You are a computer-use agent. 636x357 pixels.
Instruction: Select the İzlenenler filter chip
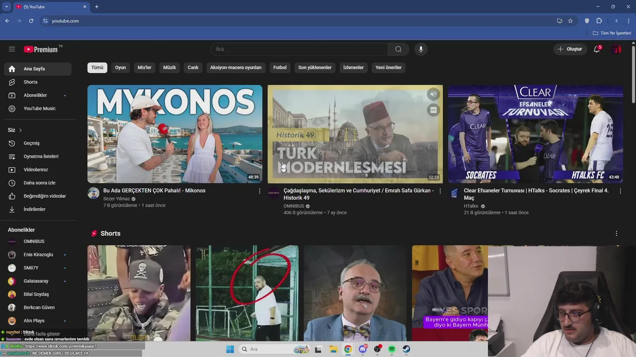pyautogui.click(x=353, y=67)
